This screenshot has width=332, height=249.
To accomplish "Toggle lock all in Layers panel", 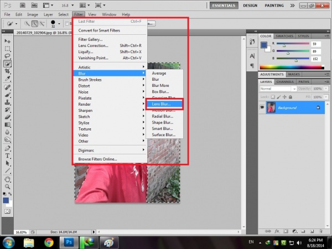I will (x=290, y=97).
